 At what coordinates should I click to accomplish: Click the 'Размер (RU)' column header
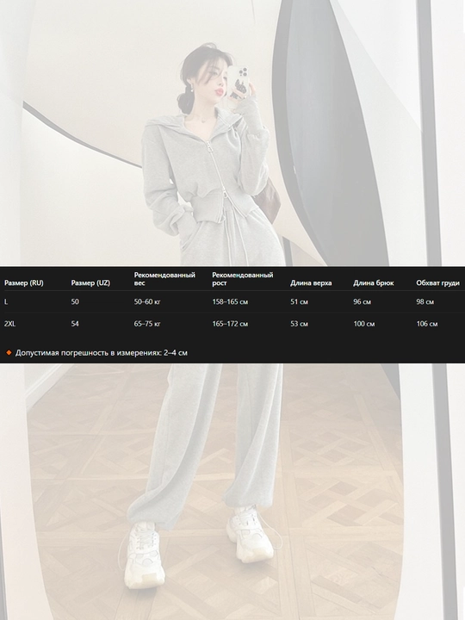point(24,282)
